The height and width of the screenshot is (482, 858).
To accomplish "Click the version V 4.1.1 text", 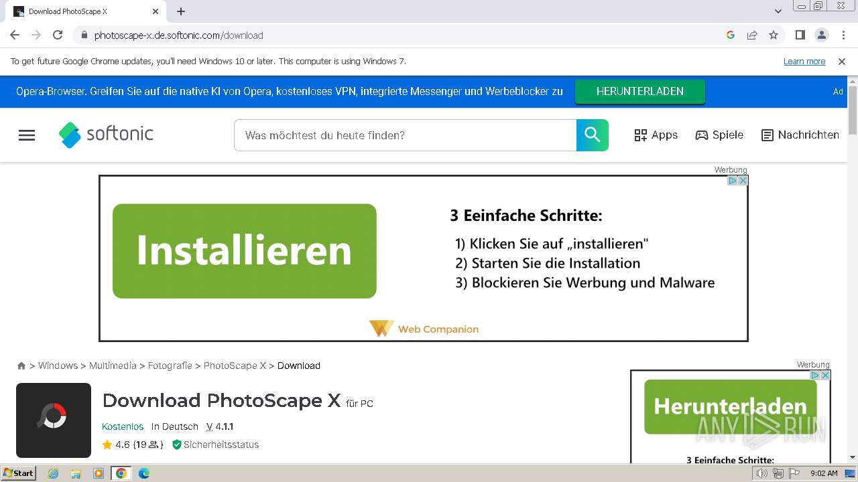I will pyautogui.click(x=220, y=426).
